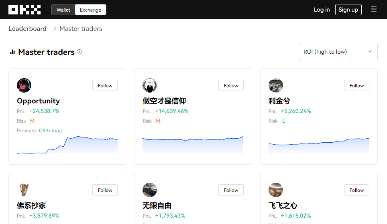Click the 飞飞之心 trader avatar

click(276, 190)
